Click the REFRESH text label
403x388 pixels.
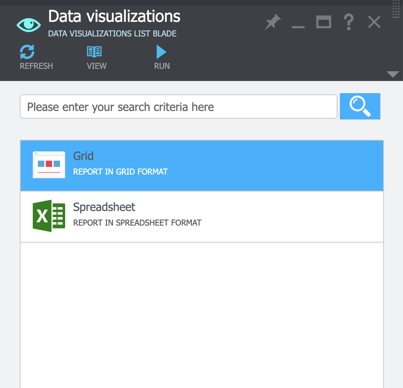[36, 66]
